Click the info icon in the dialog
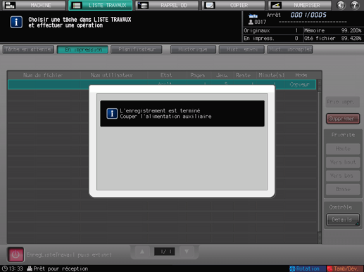 [112, 114]
